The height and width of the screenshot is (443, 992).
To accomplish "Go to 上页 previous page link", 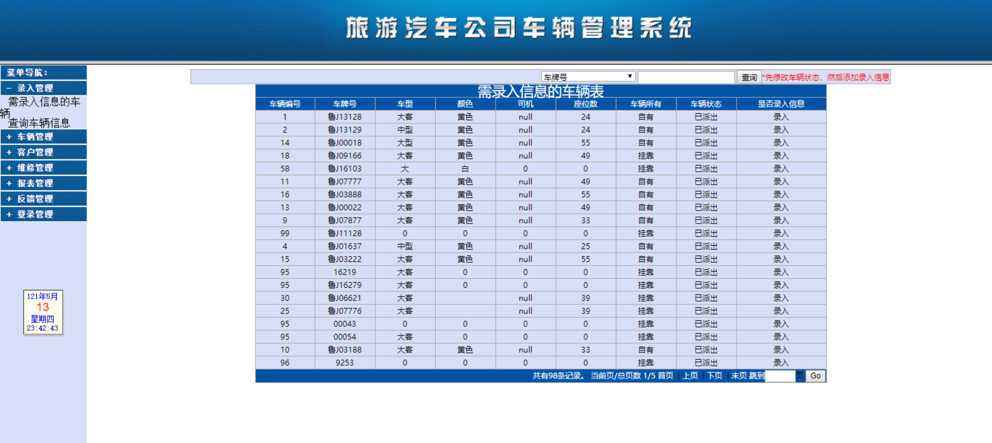I will click(690, 376).
